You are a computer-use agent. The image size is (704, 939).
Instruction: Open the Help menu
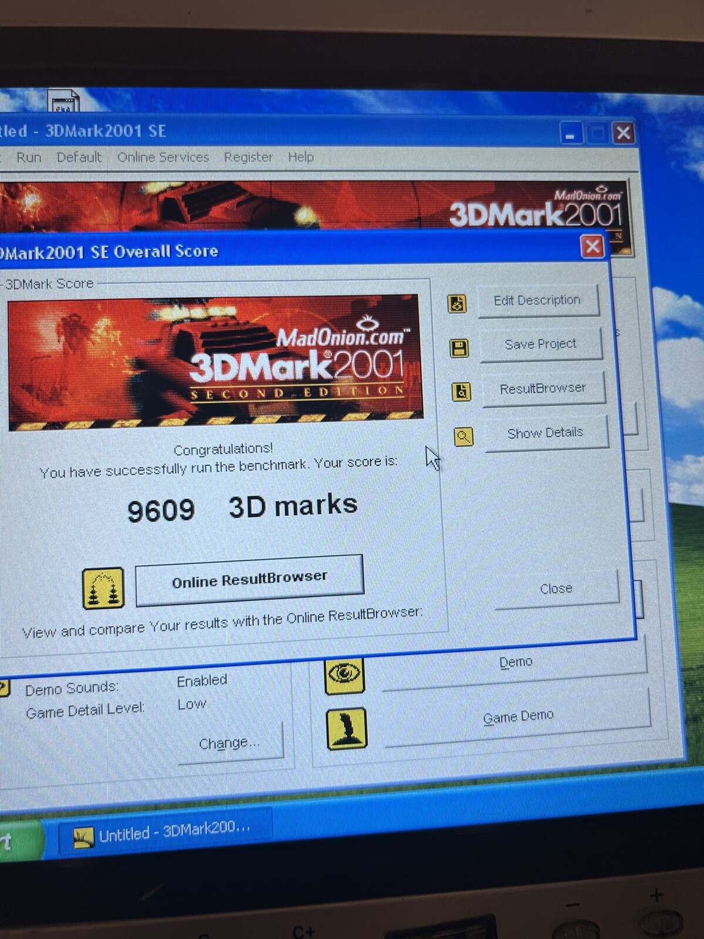point(300,157)
